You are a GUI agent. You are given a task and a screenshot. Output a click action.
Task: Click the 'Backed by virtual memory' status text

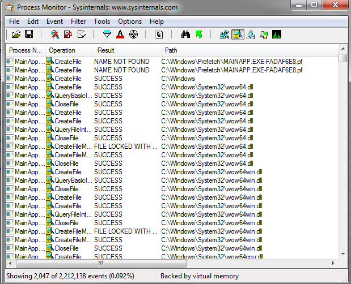[200, 276]
